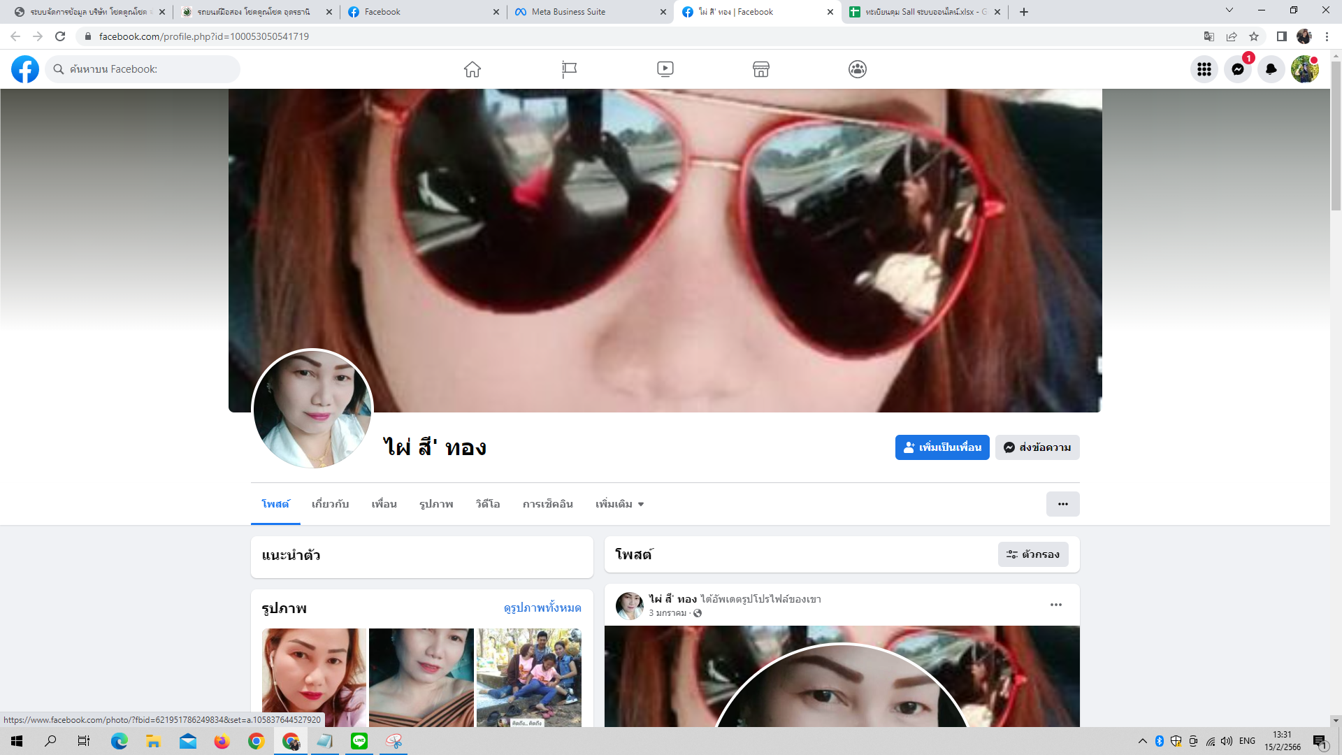This screenshot has width=1342, height=755.
Task: Open the post's three-dot options menu
Action: [x=1056, y=605]
